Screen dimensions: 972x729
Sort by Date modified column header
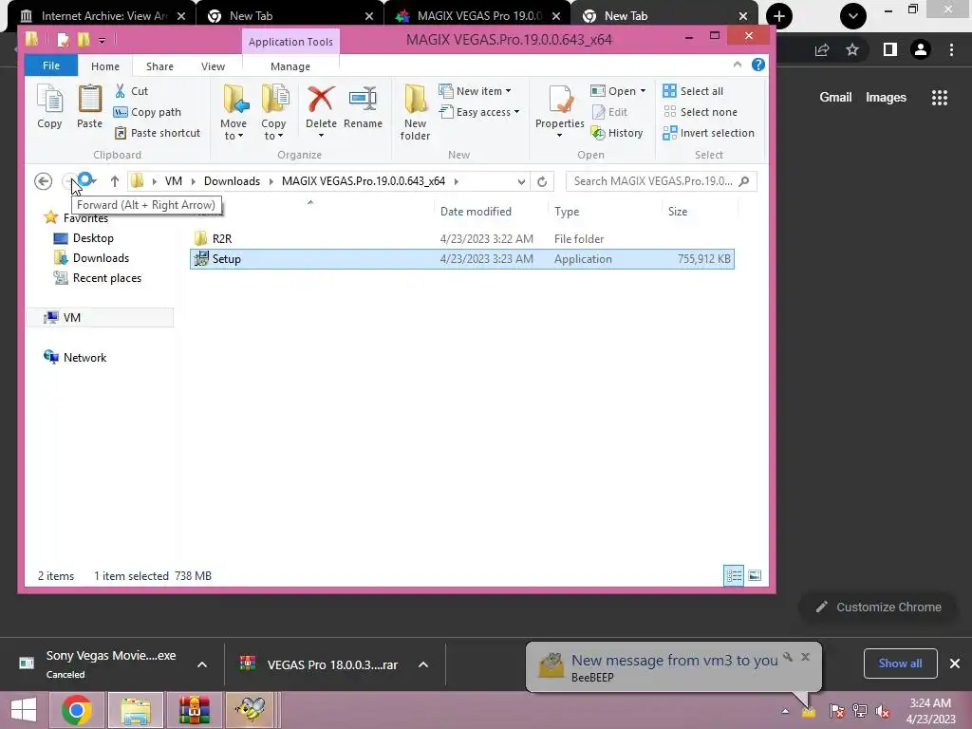[x=476, y=212]
